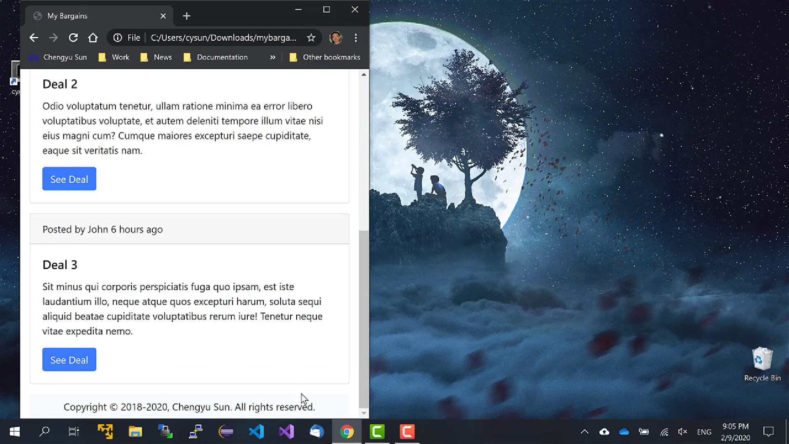Screen dimensions: 789x444
Task: Click the Chrome forward arrow
Action: pos(53,38)
